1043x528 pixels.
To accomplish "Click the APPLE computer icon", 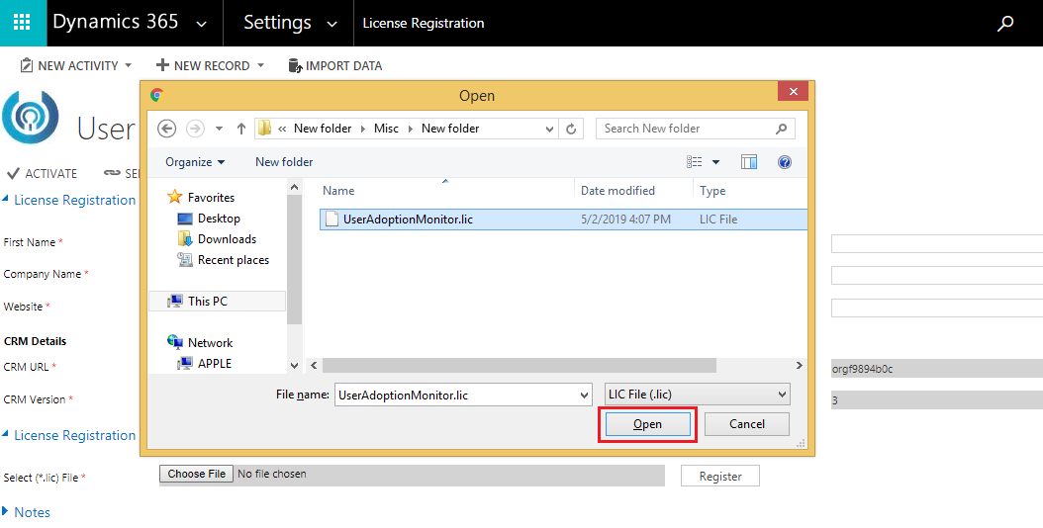I will pyautogui.click(x=185, y=364).
